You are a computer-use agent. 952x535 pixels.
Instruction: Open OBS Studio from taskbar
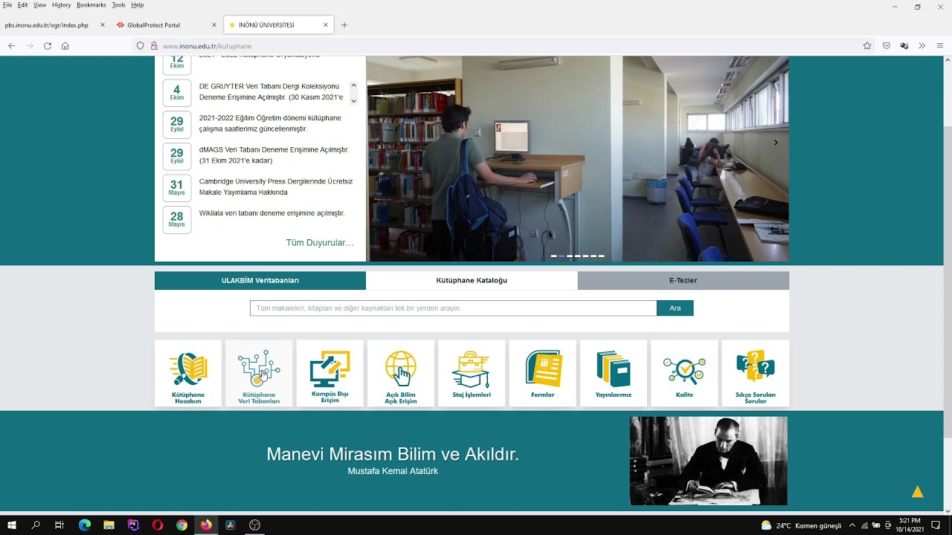[255, 525]
